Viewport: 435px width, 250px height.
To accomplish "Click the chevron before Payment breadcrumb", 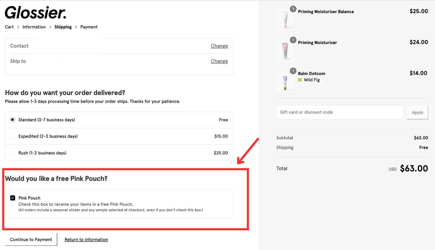I will point(76,27).
